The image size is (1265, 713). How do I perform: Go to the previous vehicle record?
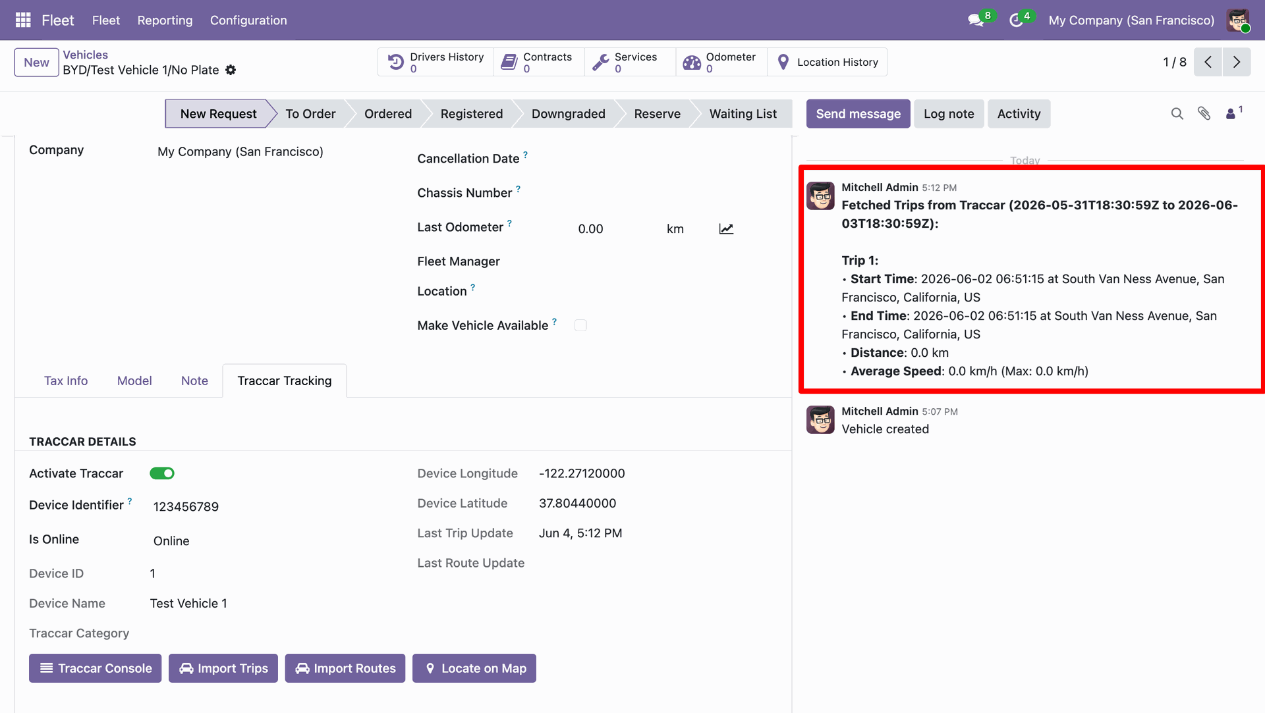tap(1208, 62)
